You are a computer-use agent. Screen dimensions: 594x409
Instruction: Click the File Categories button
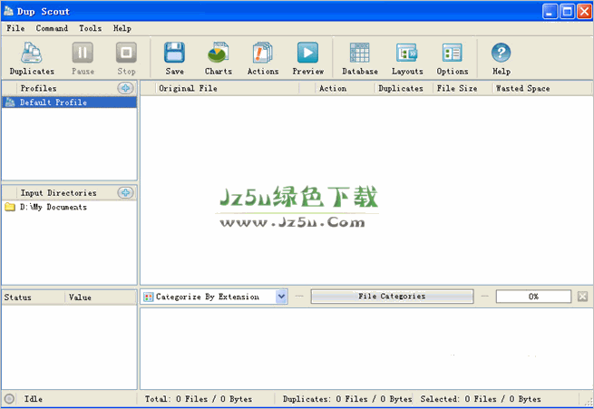pos(392,297)
